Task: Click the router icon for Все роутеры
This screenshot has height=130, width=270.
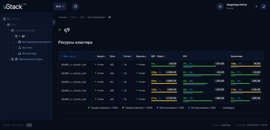Action: pyautogui.click(x=20, y=53)
